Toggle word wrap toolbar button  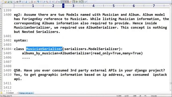click(62, 2)
